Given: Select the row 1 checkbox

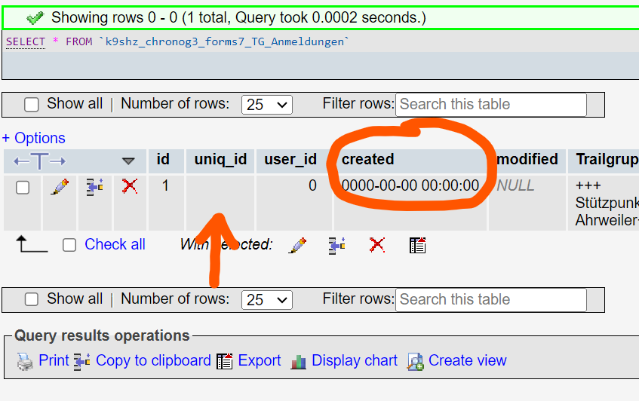Looking at the screenshot, I should point(23,187).
